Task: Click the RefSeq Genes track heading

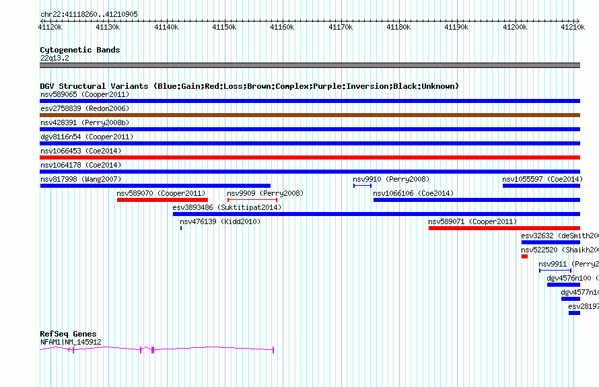Action: [68, 334]
